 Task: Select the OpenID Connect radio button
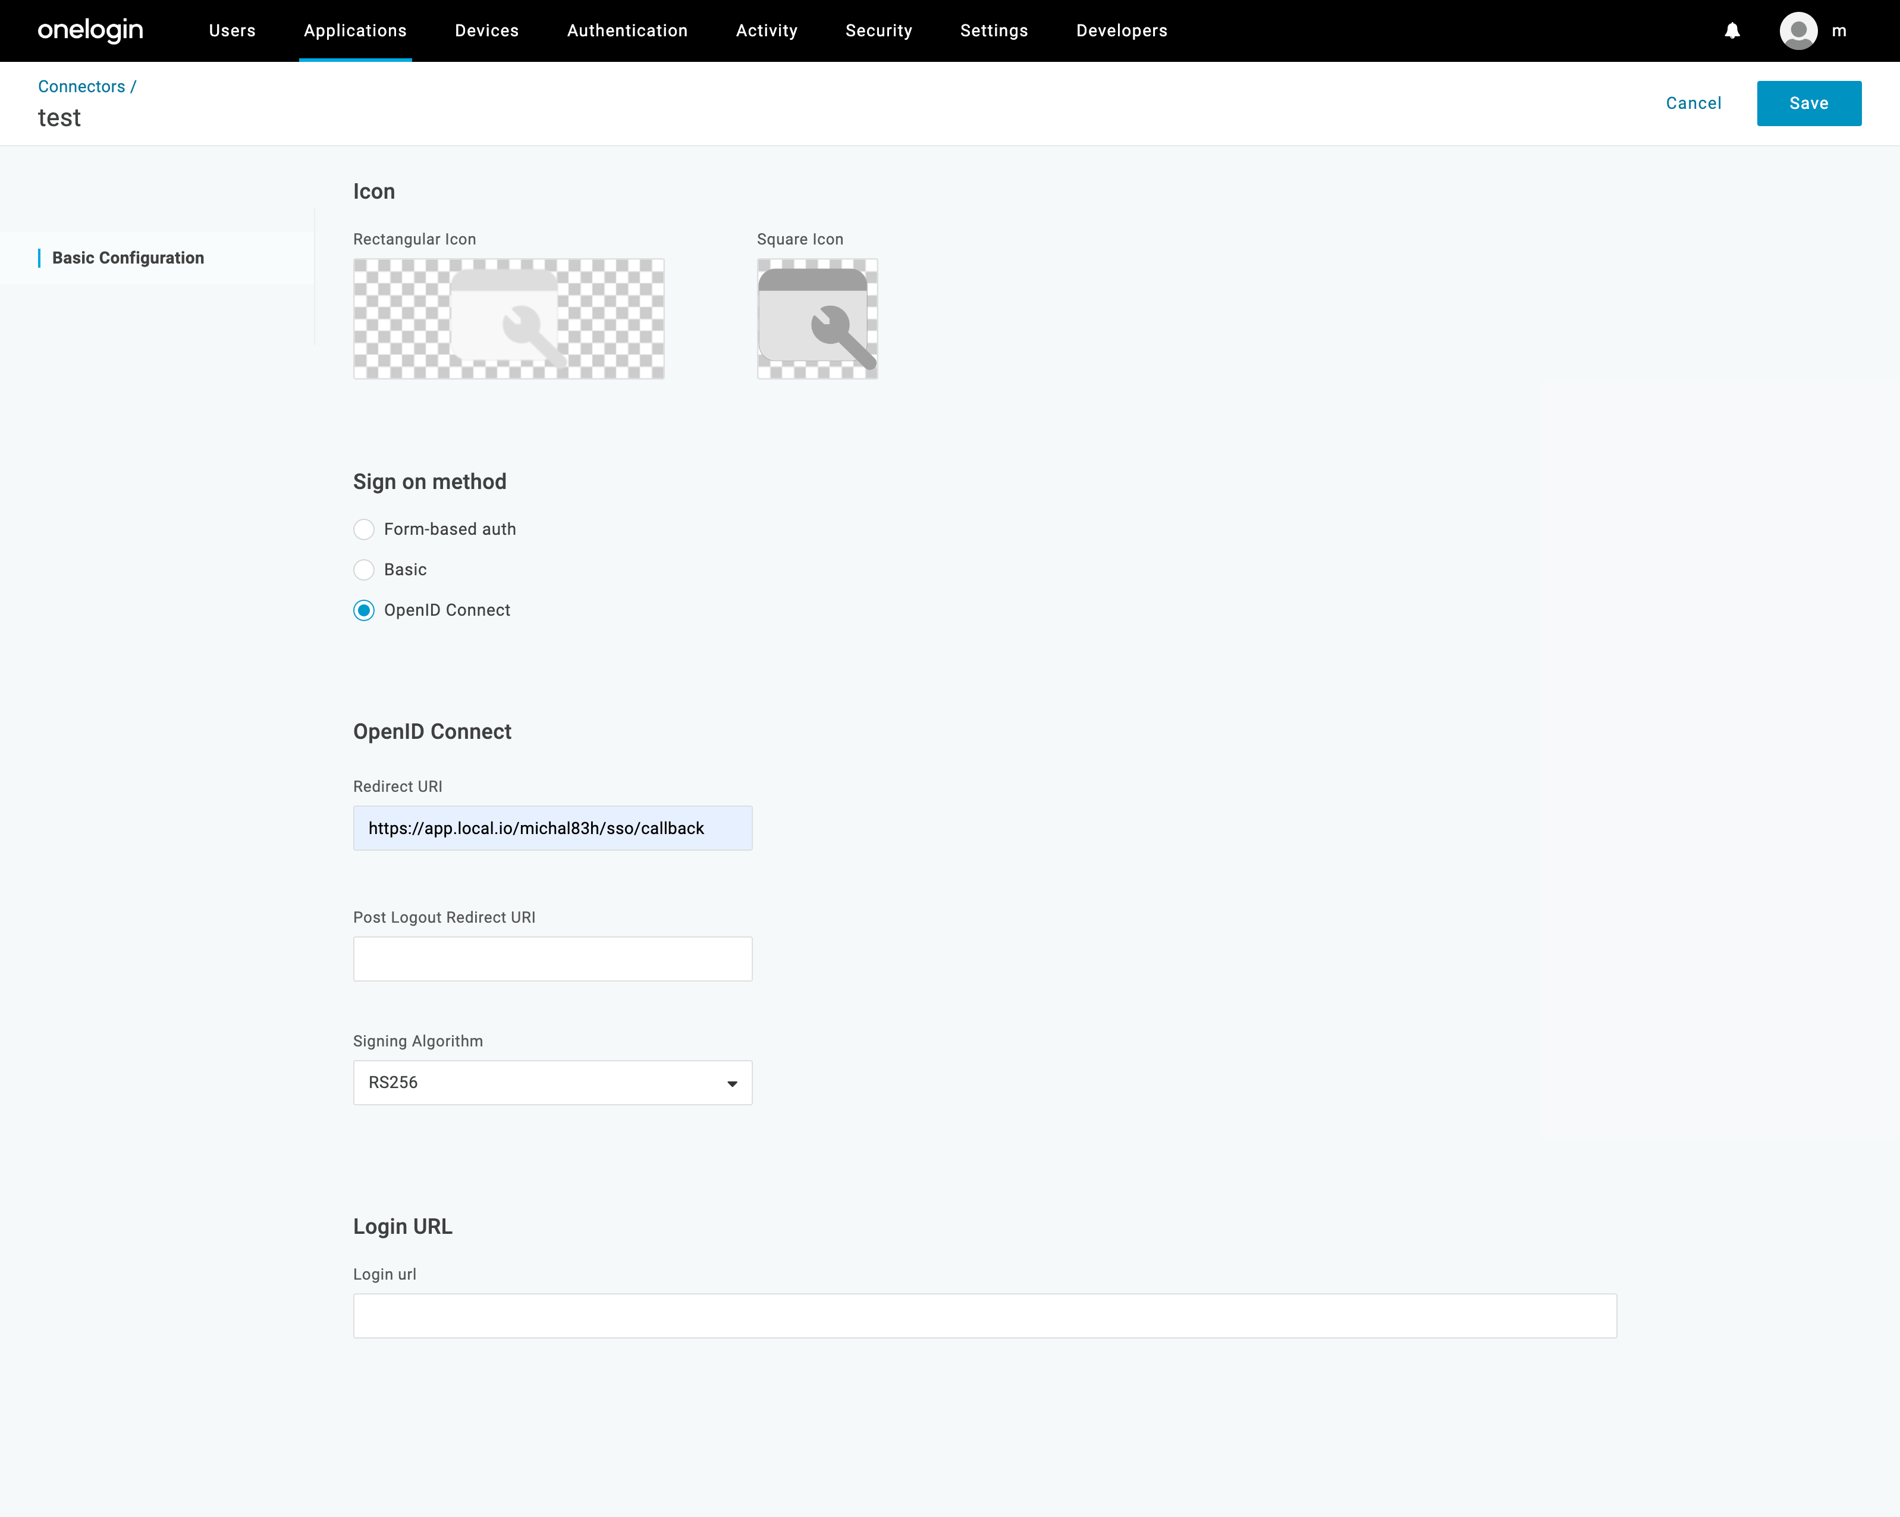pos(364,610)
